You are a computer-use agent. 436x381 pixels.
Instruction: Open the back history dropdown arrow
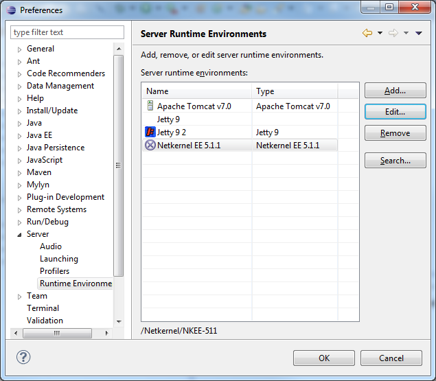click(x=380, y=33)
